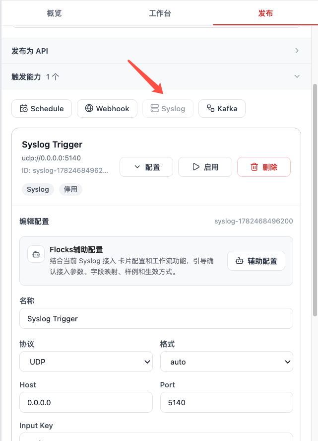Click the 发布为 API header label
The image size is (318, 441).
pos(30,51)
